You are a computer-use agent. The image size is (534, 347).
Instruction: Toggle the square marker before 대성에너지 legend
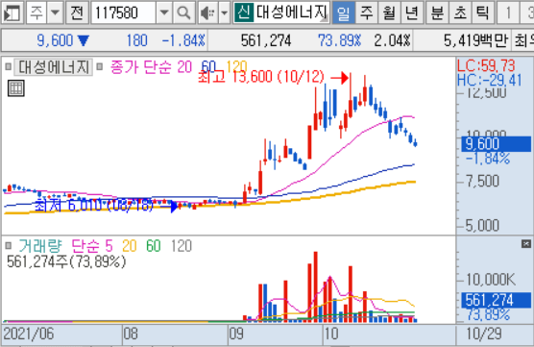tap(9, 66)
